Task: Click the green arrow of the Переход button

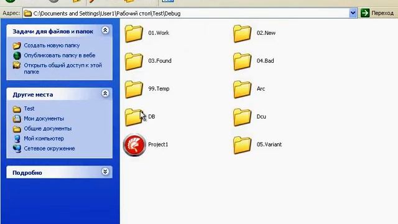Action: 365,13
